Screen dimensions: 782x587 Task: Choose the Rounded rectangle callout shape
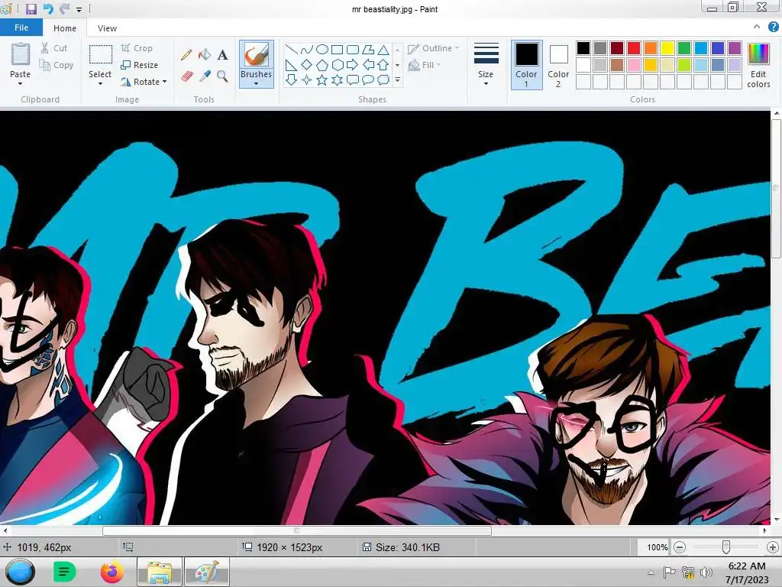pyautogui.click(x=353, y=79)
